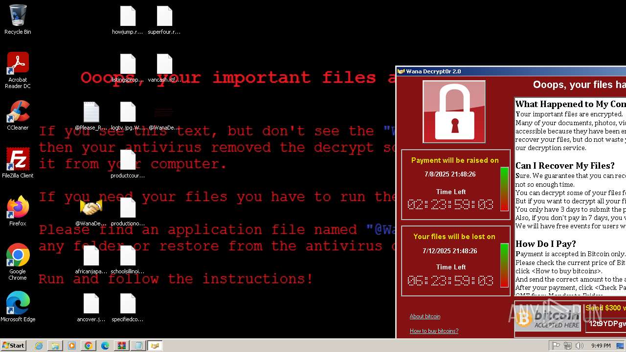Image resolution: width=626 pixels, height=352 pixels.
Task: Click the 9:49 PM tray clock
Action: pos(601,346)
